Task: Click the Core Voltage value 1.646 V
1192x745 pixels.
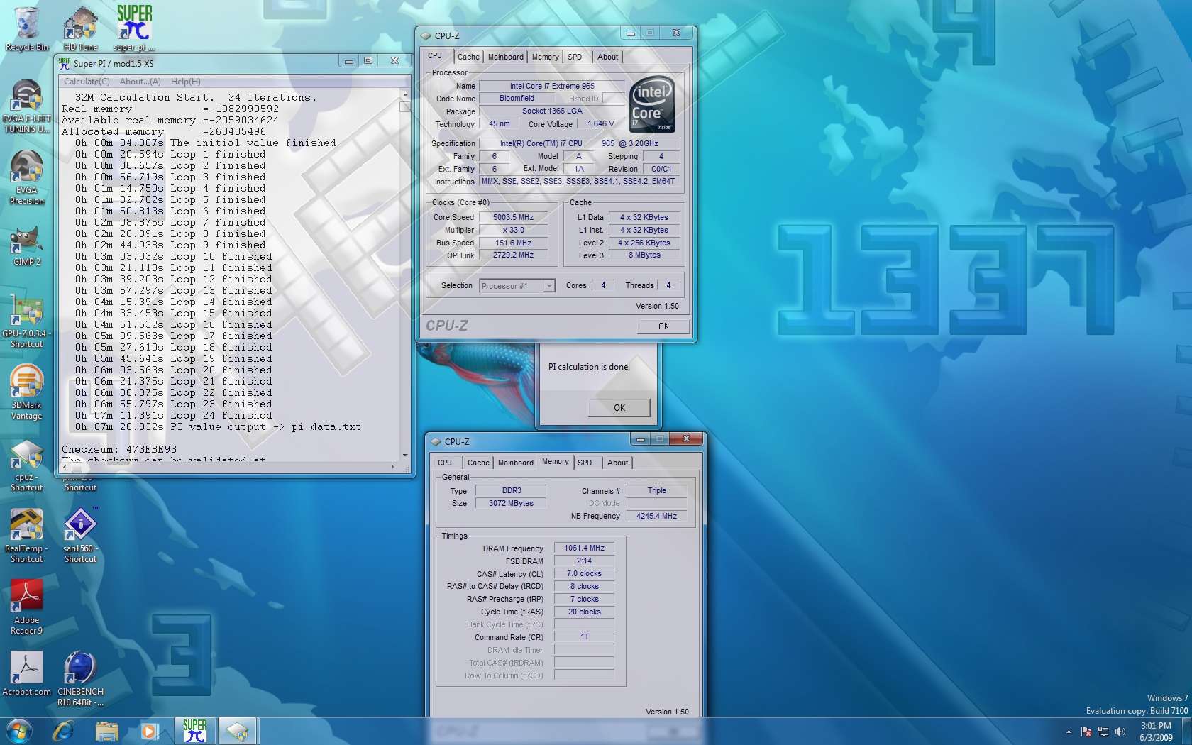Action: (x=600, y=123)
